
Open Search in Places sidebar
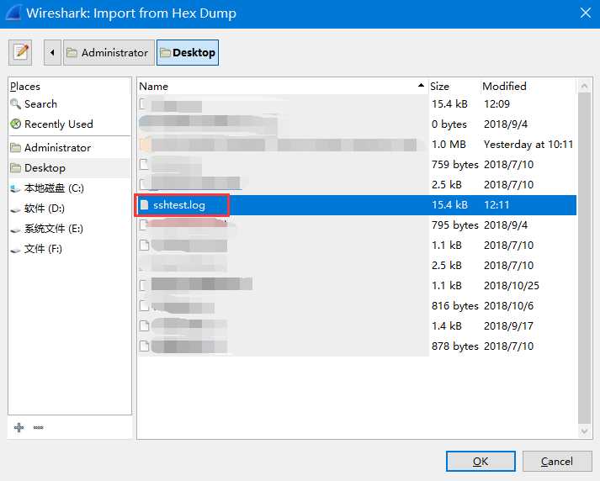[x=40, y=104]
